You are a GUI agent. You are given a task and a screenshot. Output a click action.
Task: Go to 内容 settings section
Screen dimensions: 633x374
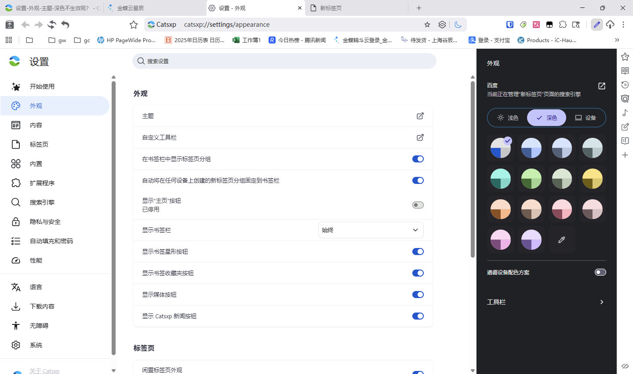pos(55,125)
